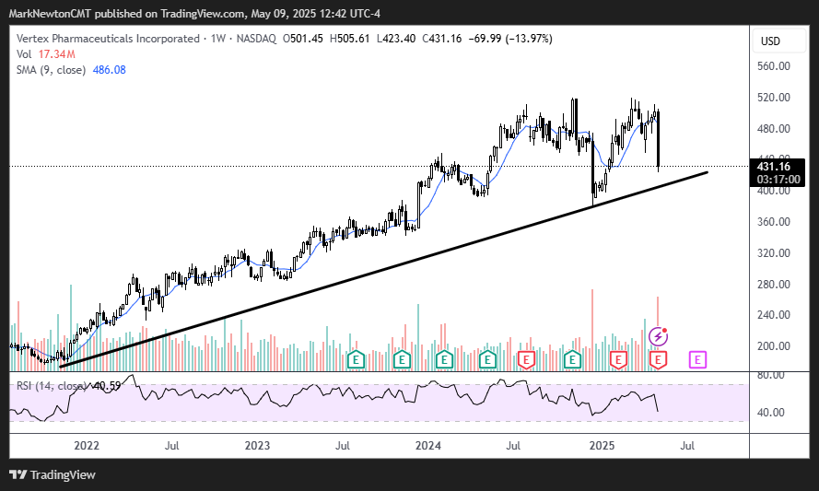819x491 pixels.
Task: Click the low value L423.40
Action: pyautogui.click(x=396, y=39)
